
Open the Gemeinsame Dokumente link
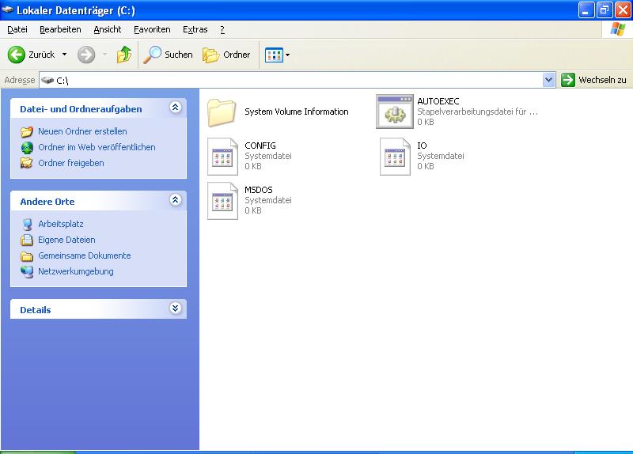click(85, 255)
